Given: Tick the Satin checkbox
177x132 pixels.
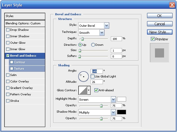Looking at the screenshot, I should click(x=8, y=75).
